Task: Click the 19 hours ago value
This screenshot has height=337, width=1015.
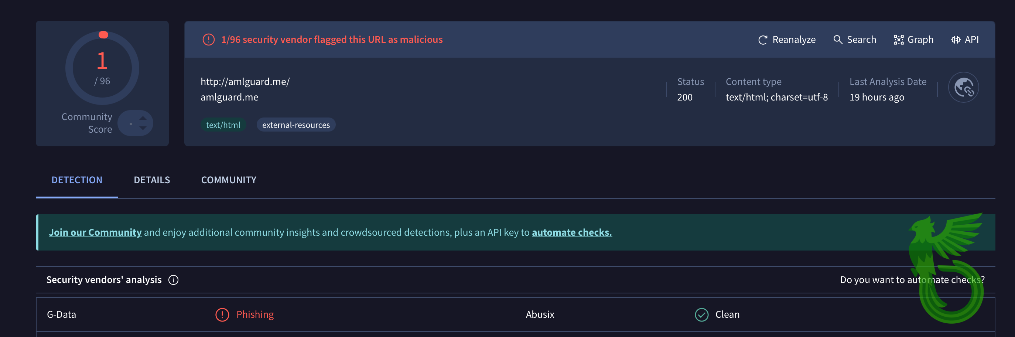Action: [877, 97]
